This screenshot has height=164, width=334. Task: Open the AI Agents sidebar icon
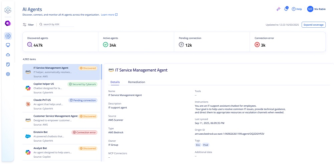coord(8,36)
